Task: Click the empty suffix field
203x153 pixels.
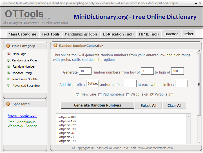Action: coord(130,83)
